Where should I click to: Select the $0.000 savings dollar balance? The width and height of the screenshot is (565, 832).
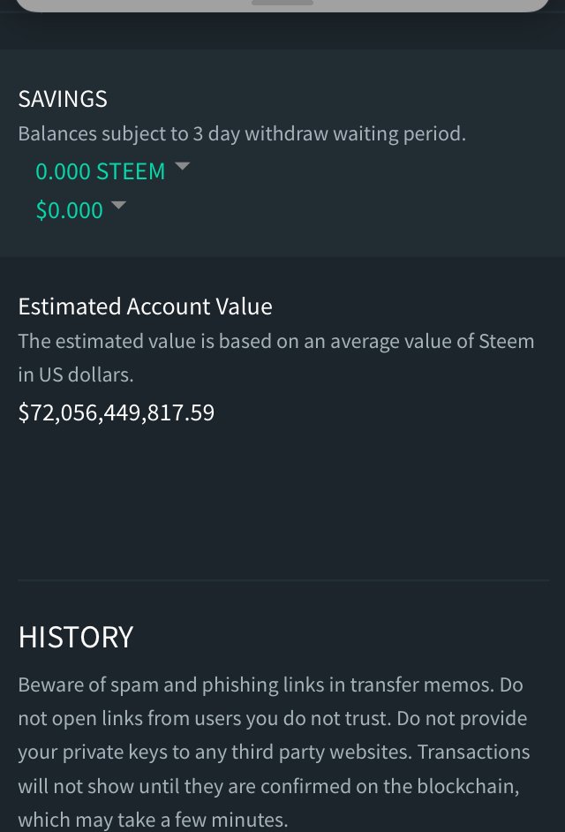point(70,211)
